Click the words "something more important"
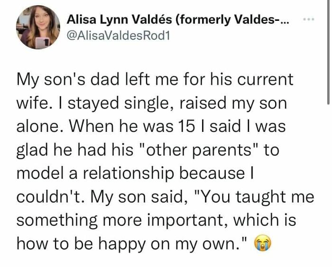 [120, 220]
